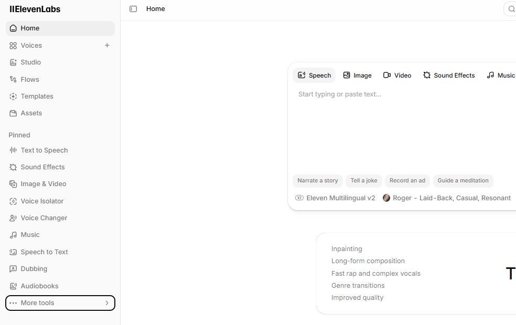Choose the Narrate a story suggestion
The width and height of the screenshot is (516, 325).
318,181
